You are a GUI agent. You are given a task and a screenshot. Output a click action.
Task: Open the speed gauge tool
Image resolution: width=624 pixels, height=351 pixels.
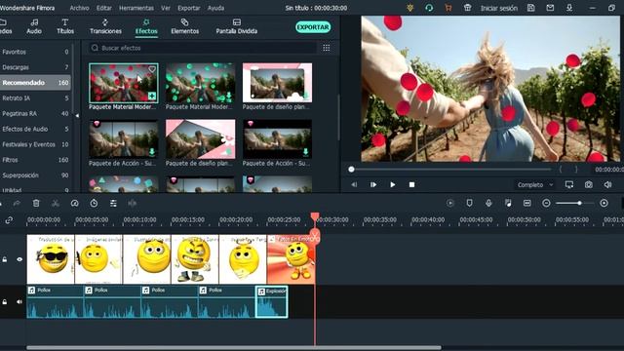coord(74,204)
